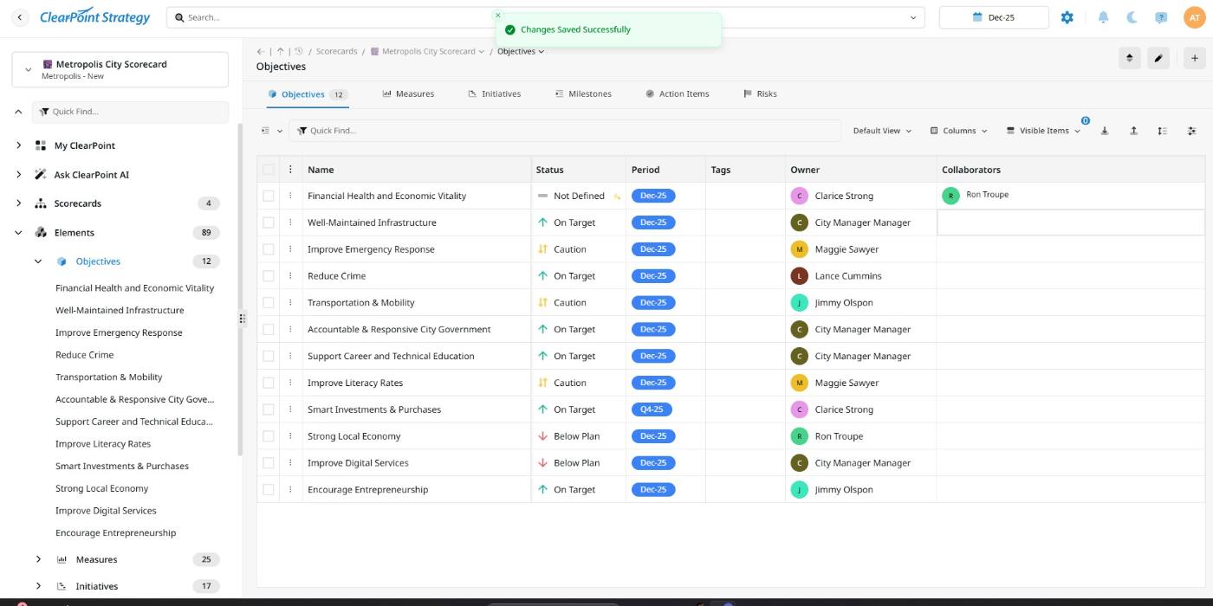The width and height of the screenshot is (1213, 606).
Task: Switch to the Measures tab
Action: click(x=408, y=93)
